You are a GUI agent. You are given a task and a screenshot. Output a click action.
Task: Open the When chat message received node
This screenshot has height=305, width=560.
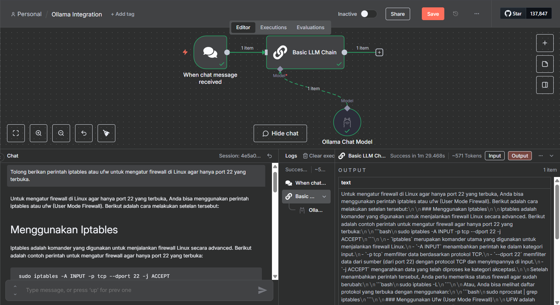210,52
